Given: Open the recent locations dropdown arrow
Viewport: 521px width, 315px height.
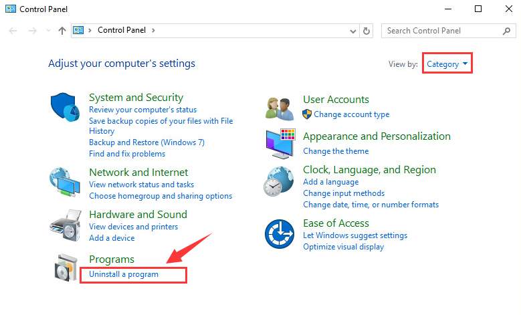Looking at the screenshot, I should [x=48, y=31].
